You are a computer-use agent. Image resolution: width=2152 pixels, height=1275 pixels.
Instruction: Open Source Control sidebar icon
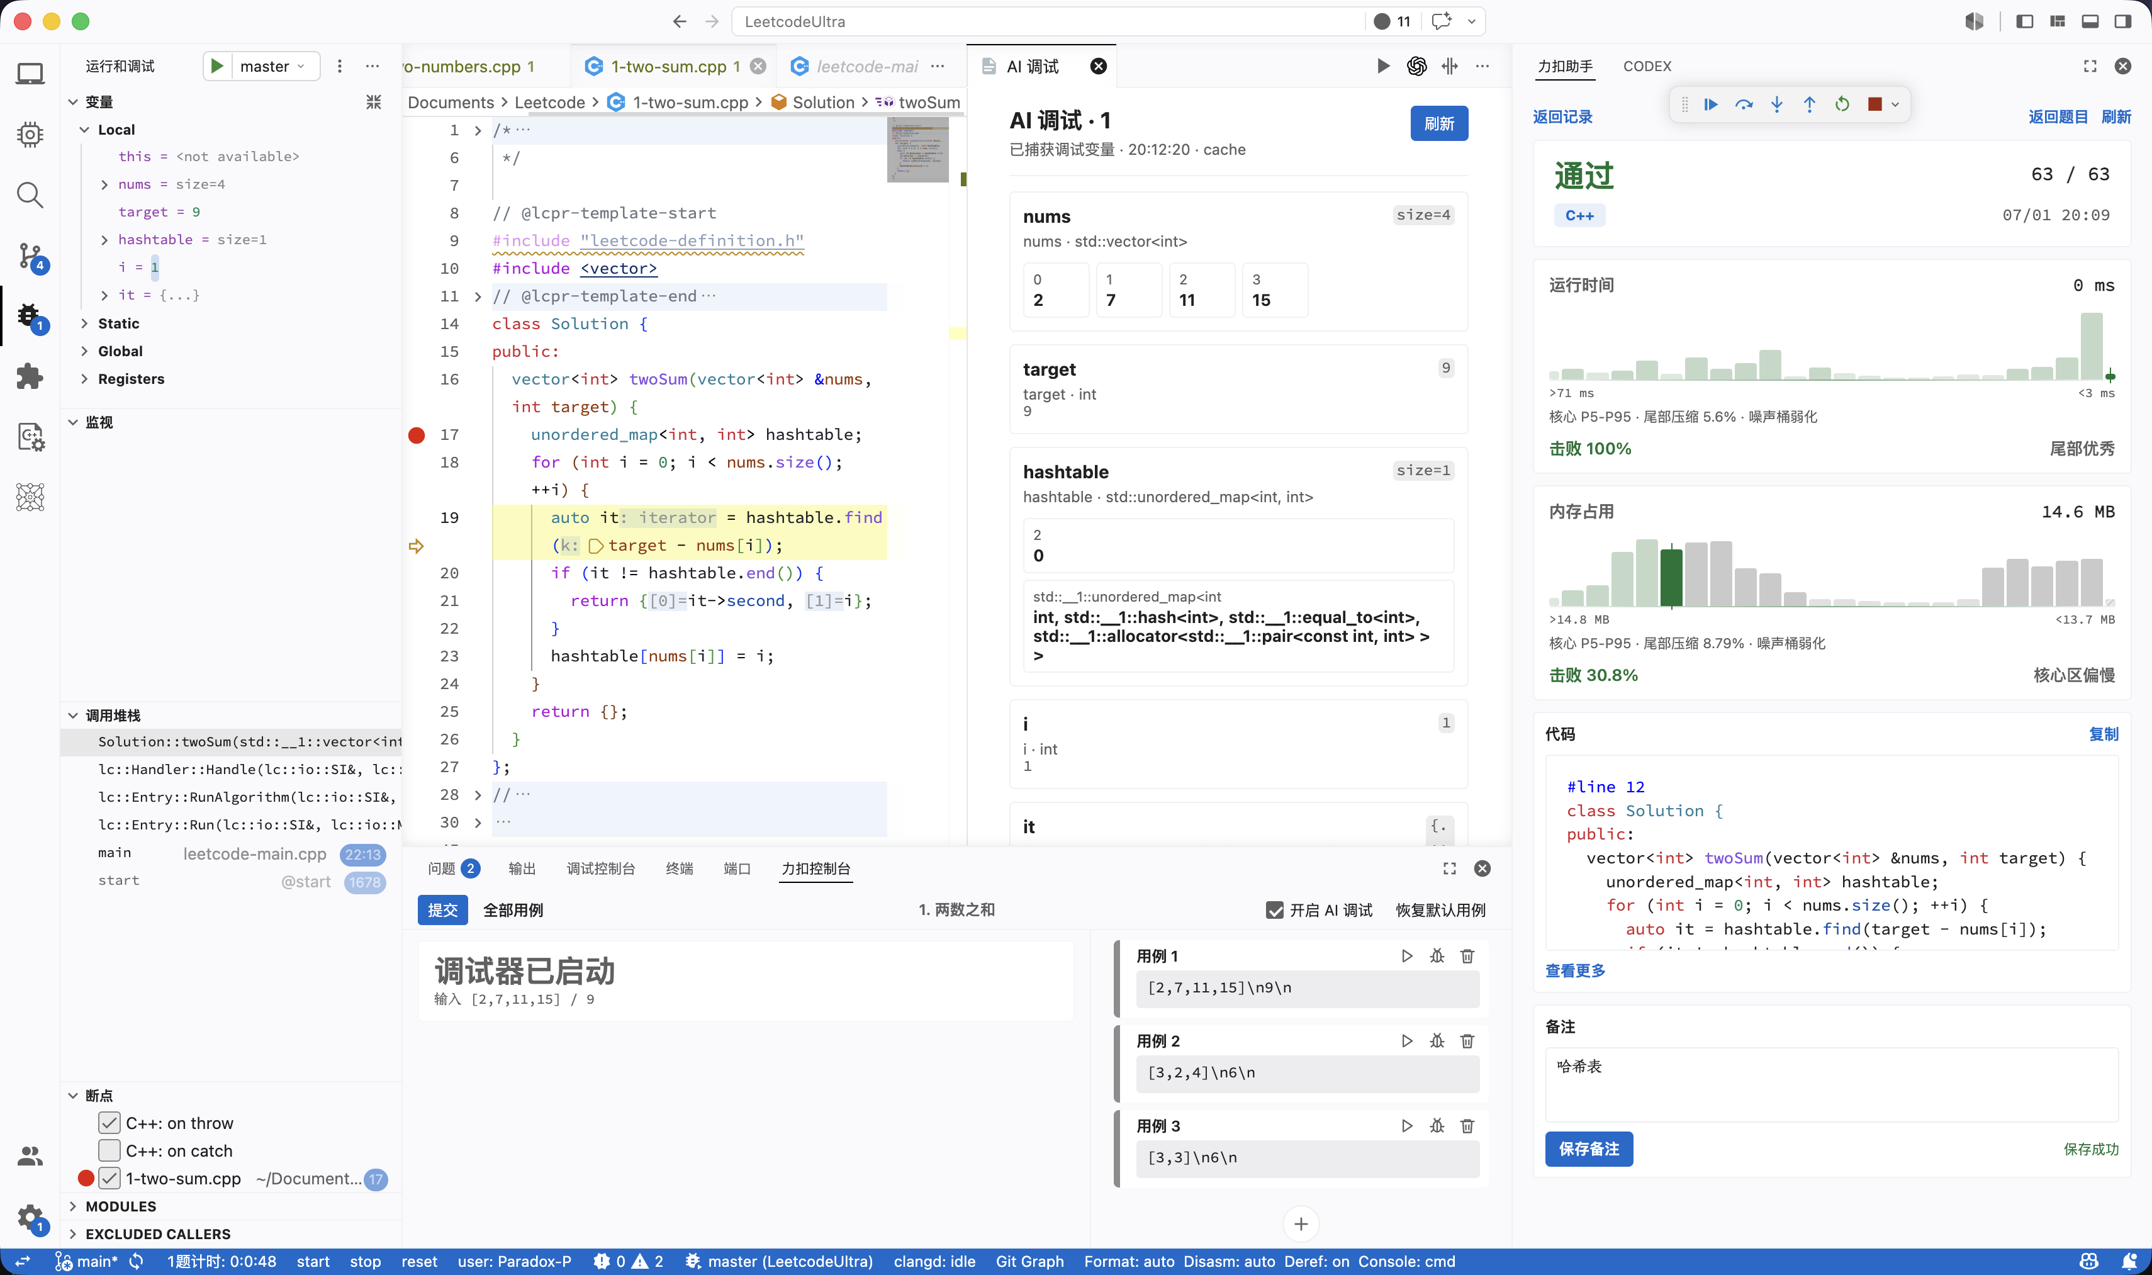click(30, 256)
